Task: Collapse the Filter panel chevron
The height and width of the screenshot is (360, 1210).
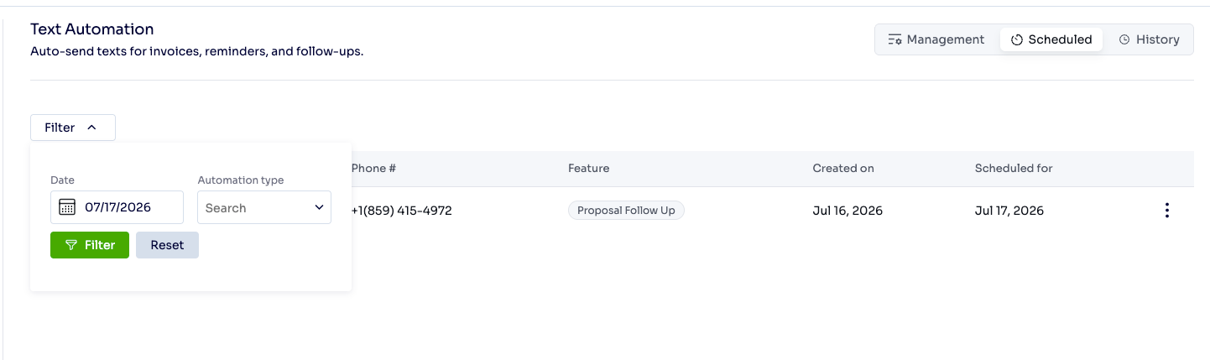Action: point(92,128)
